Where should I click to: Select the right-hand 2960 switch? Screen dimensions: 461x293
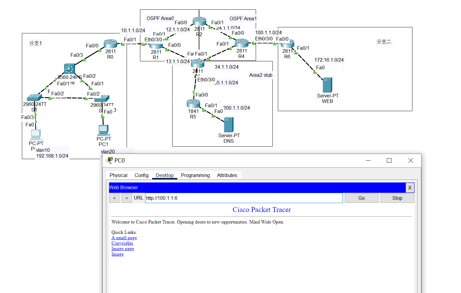pyautogui.click(x=102, y=99)
